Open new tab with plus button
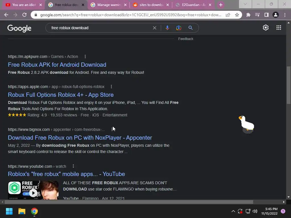Viewport: 291px width, 218px height. pos(221,5)
